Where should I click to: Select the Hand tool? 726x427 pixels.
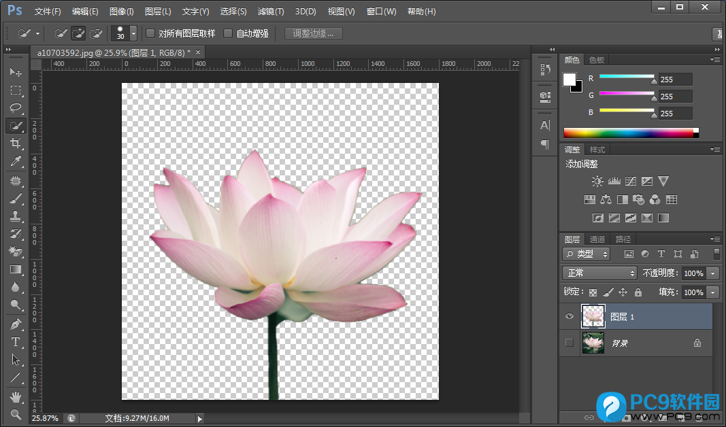tap(16, 397)
